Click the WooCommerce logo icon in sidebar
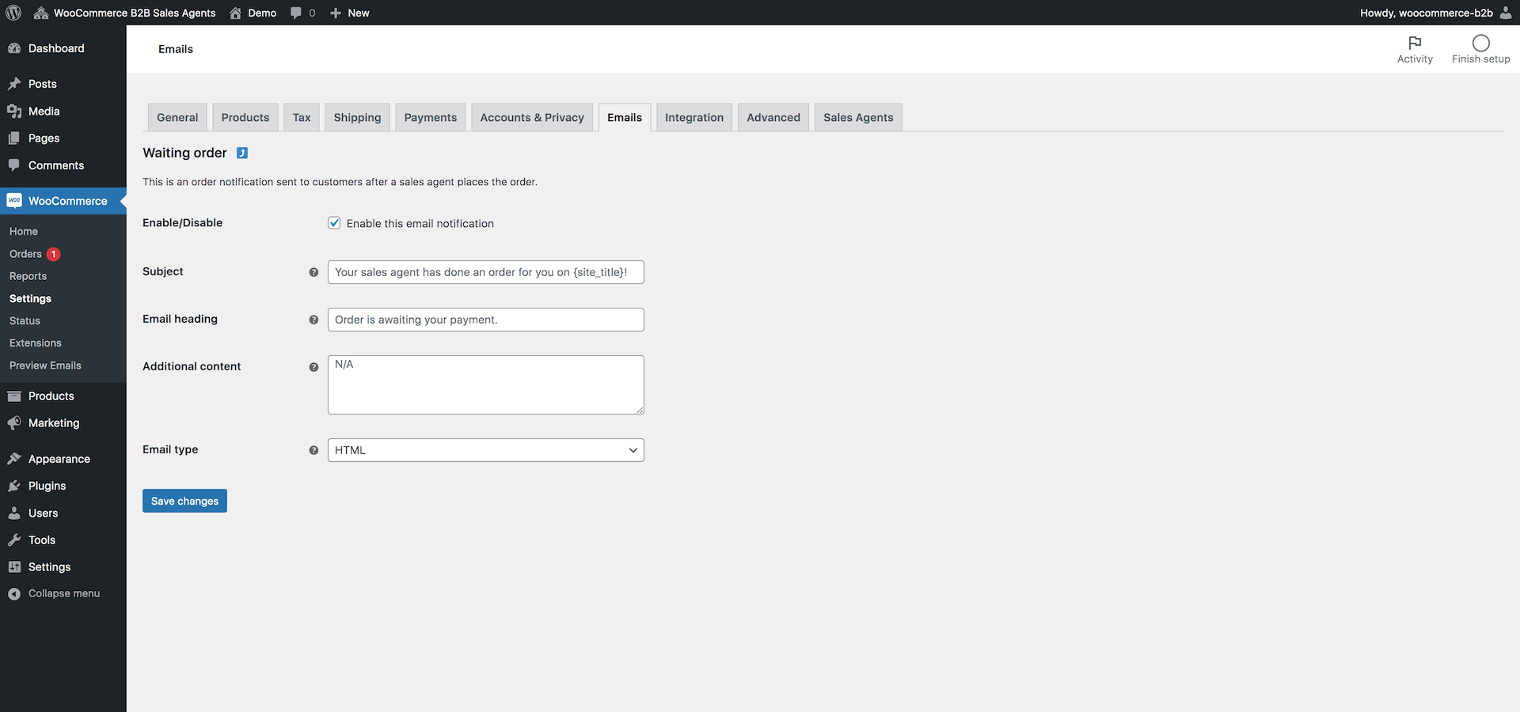Screen dimensions: 1520x712 tap(14, 201)
